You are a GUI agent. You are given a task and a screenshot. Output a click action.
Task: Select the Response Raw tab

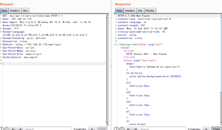pyautogui.click(x=119, y=10)
